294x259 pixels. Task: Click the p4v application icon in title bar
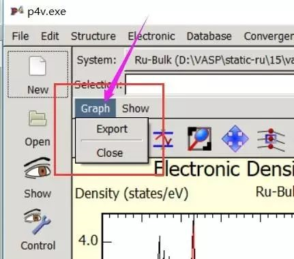coord(17,11)
